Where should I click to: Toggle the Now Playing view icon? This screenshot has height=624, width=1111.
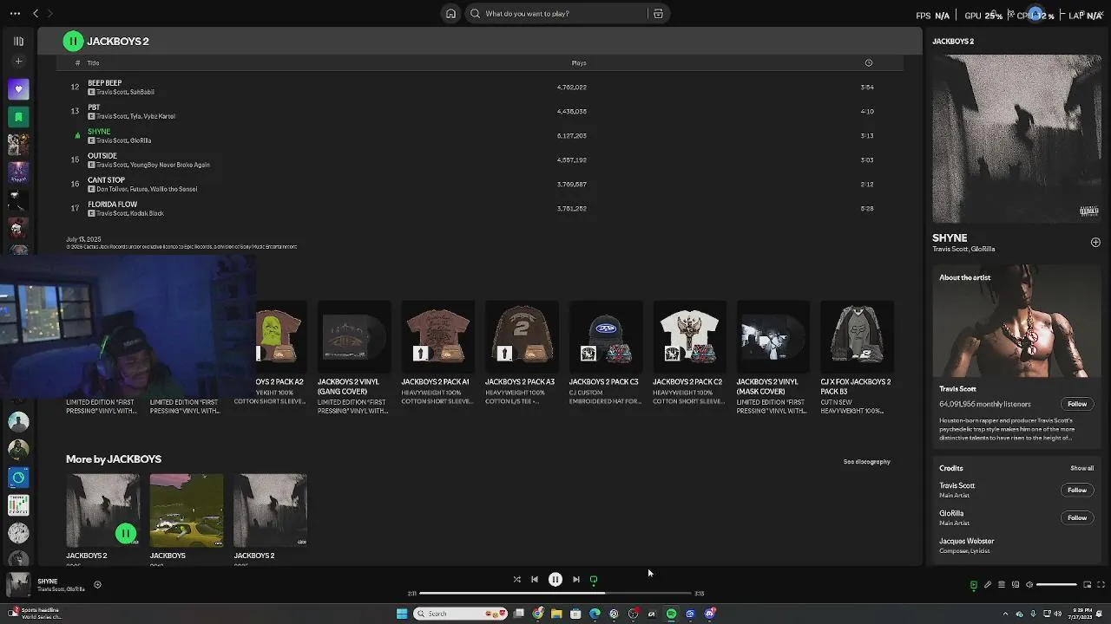973,584
